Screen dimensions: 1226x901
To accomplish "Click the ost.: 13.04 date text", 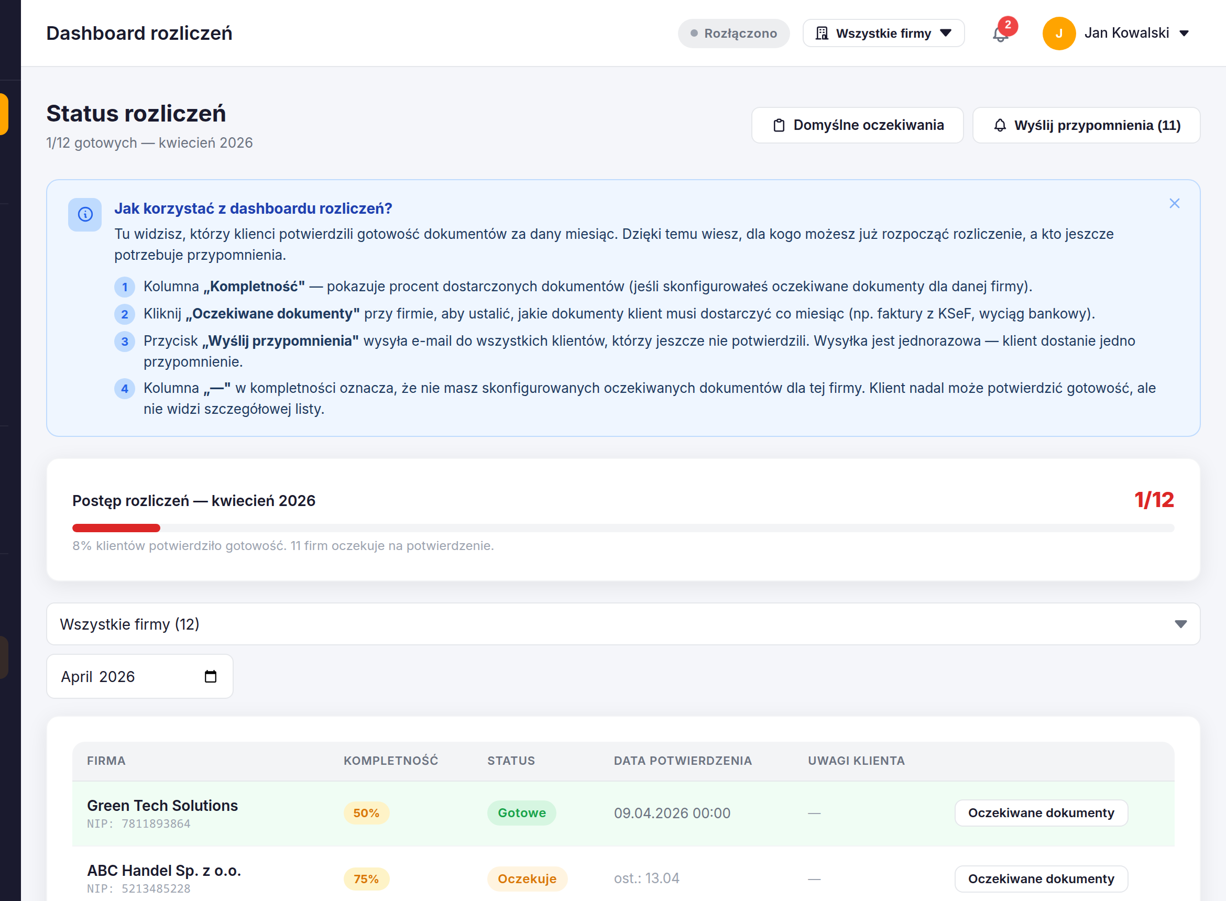I will [646, 878].
